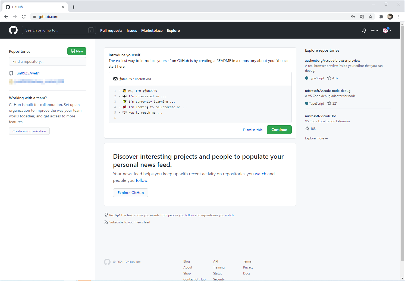405x281 pixels.
Task: Reload the page with refresh icon
Action: click(x=24, y=17)
